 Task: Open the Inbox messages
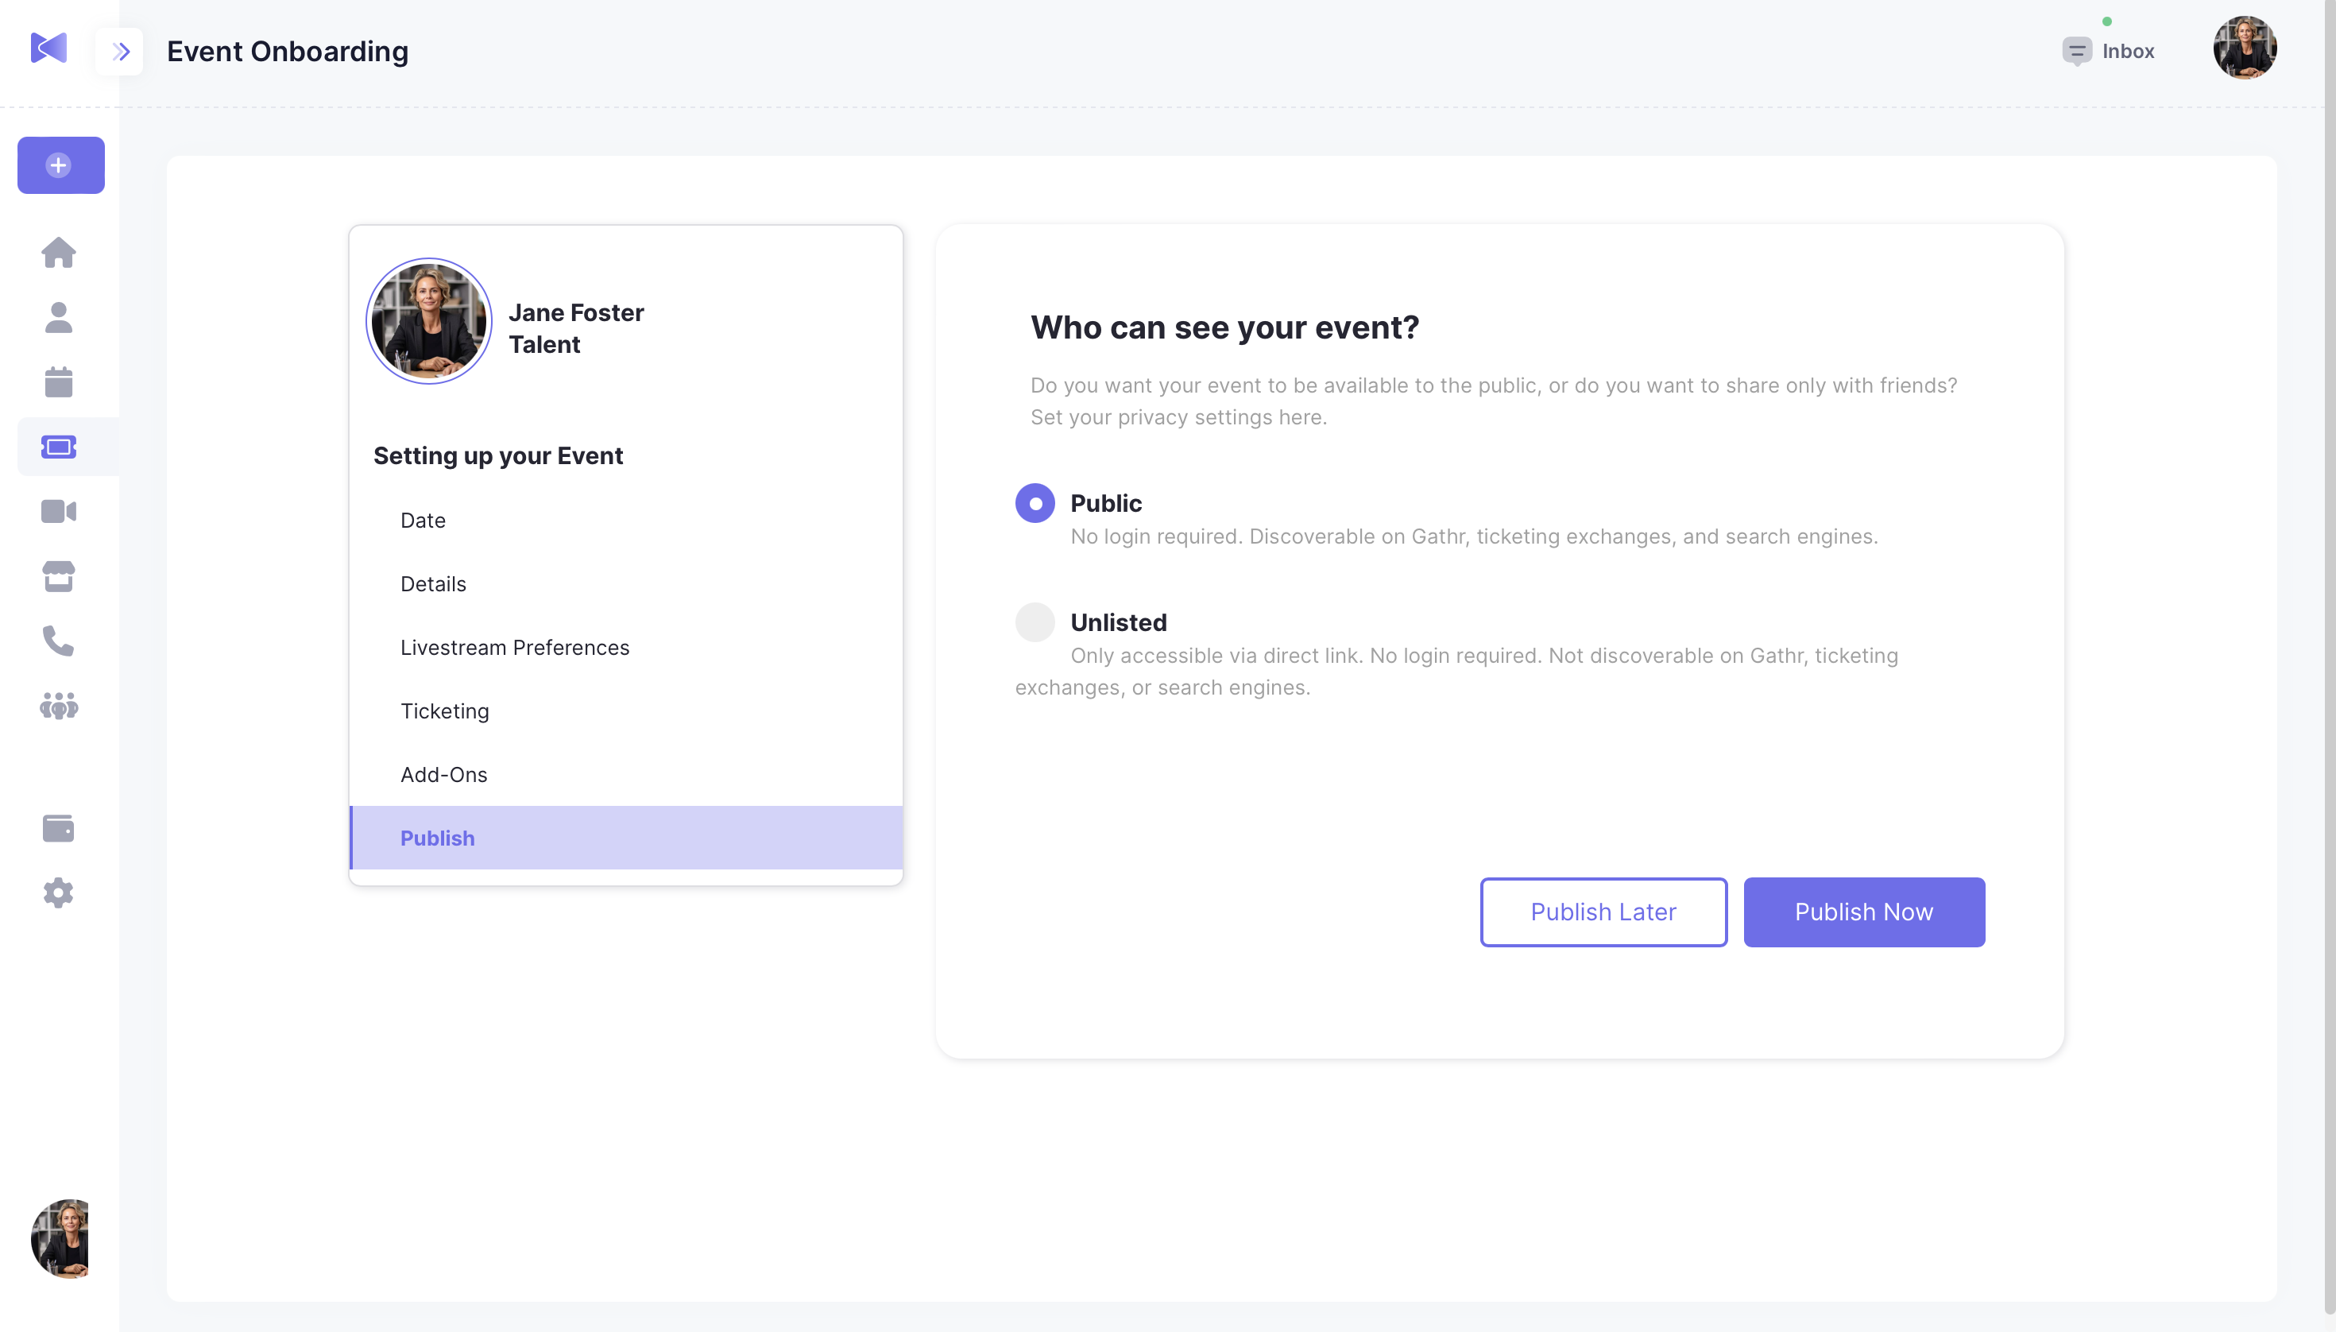click(2110, 51)
